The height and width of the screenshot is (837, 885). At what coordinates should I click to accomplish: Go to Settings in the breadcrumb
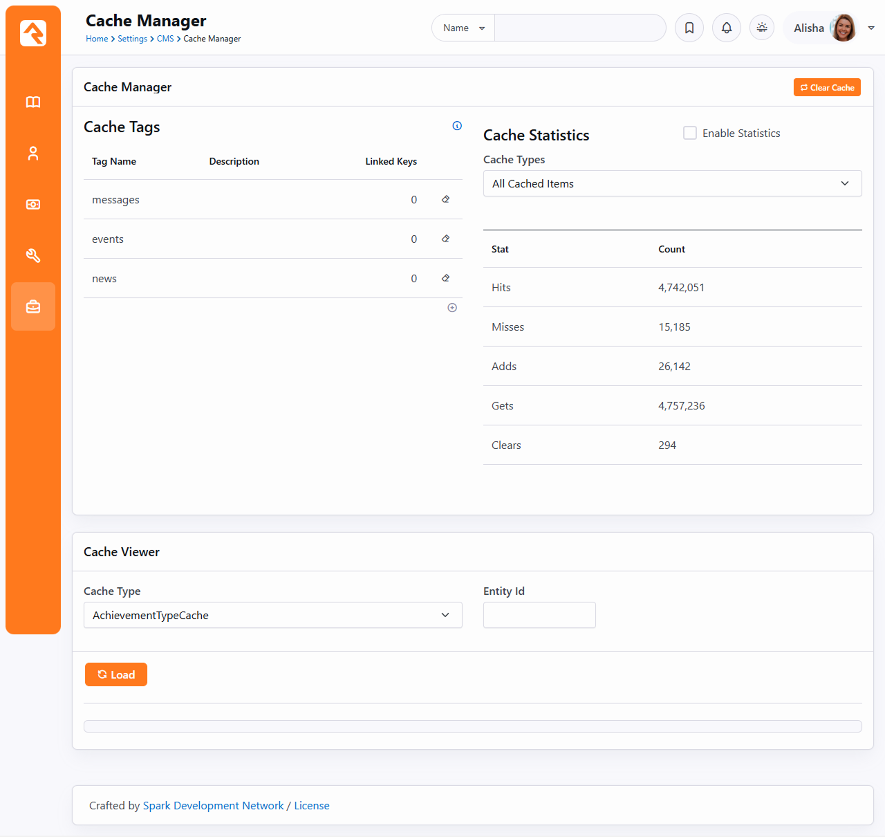[x=132, y=39]
